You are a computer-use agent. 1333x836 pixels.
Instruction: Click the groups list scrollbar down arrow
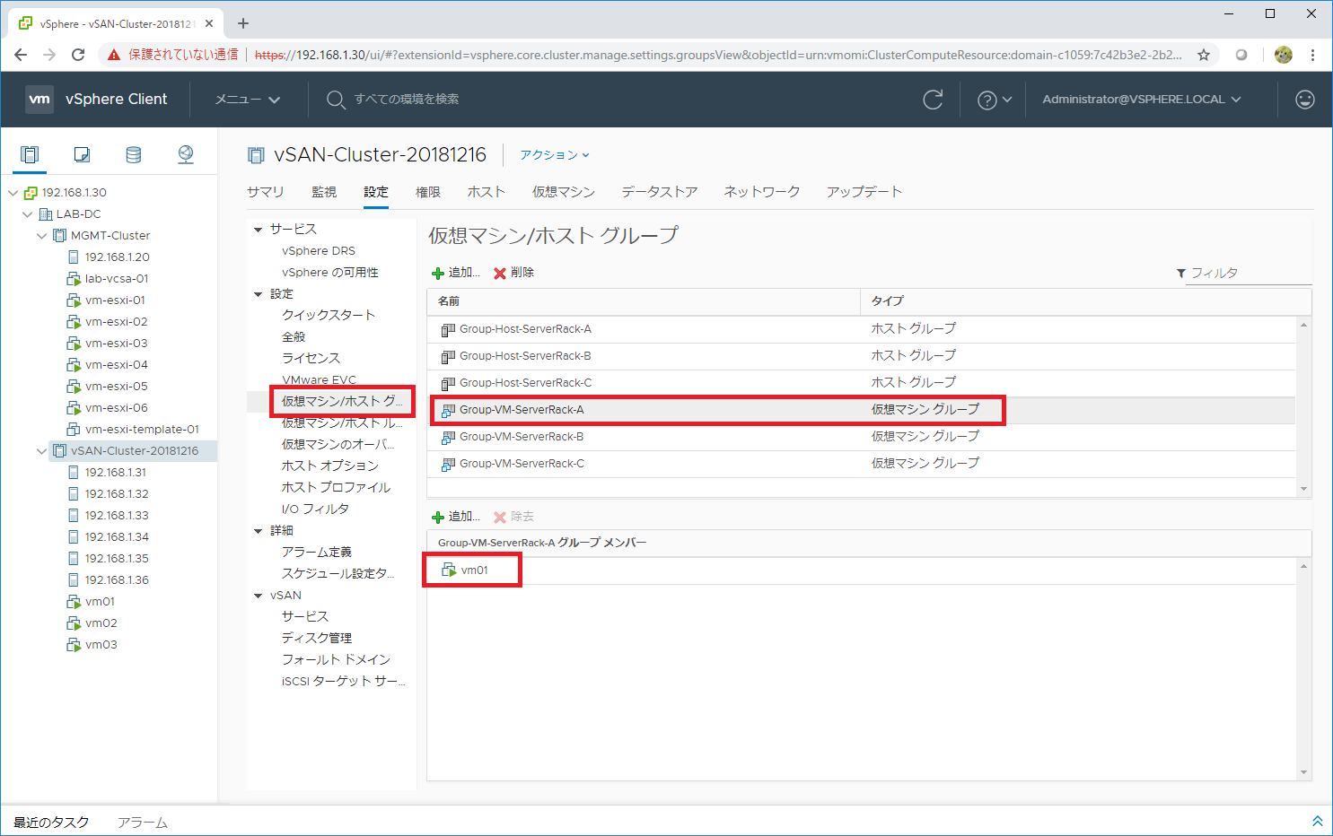point(1303,489)
